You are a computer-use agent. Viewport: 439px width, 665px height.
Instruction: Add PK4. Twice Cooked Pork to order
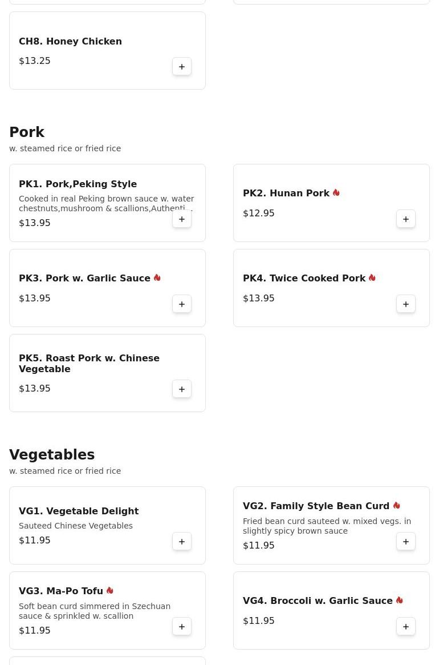406,304
